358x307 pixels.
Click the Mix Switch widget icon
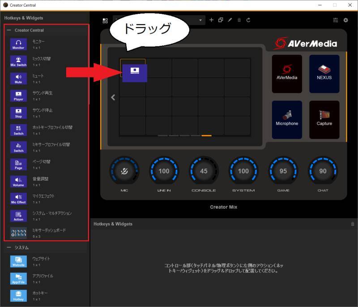tap(18, 62)
